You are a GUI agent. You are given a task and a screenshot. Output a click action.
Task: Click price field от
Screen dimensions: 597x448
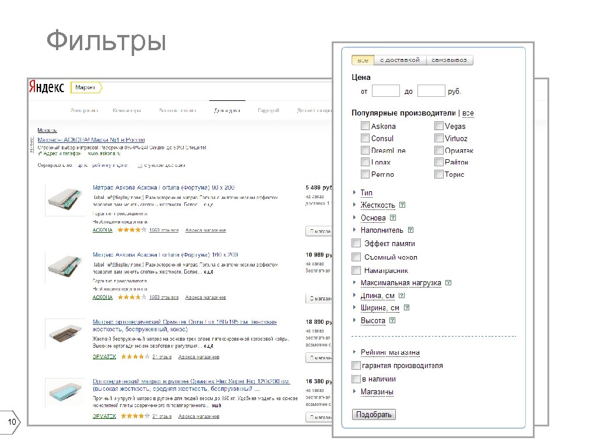click(x=386, y=91)
